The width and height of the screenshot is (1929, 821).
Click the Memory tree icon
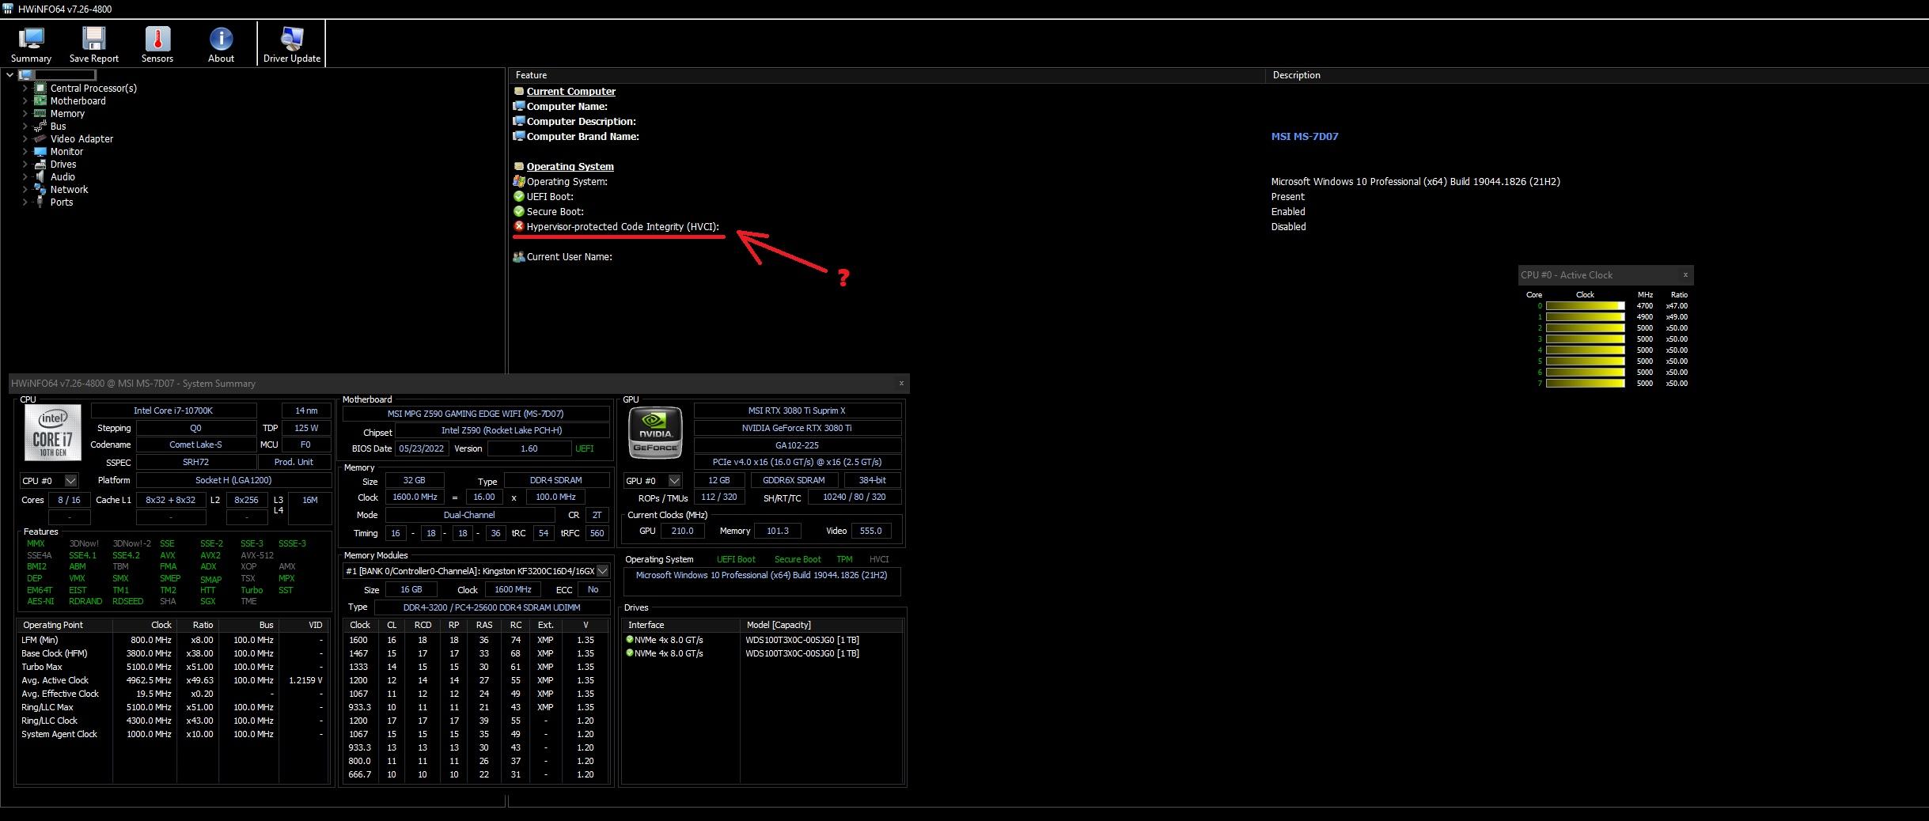(x=40, y=113)
